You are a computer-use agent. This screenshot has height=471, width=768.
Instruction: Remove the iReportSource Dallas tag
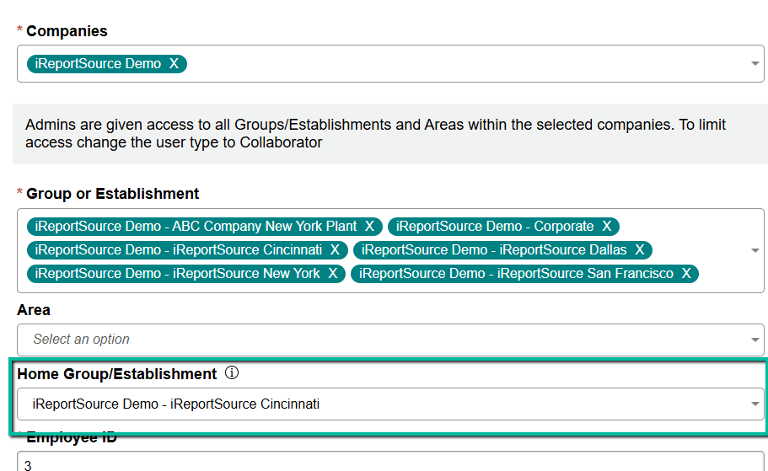tap(639, 249)
